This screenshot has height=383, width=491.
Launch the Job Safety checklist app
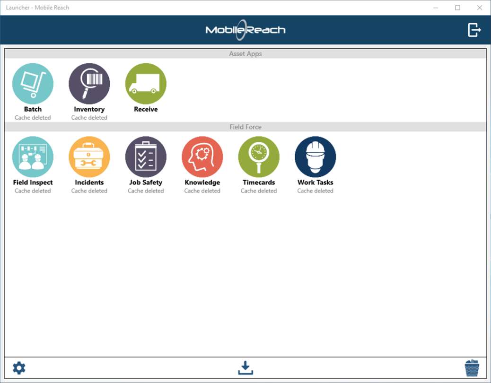coord(146,157)
